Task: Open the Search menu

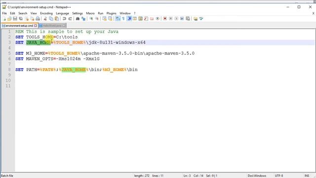Action: [x=23, y=13]
